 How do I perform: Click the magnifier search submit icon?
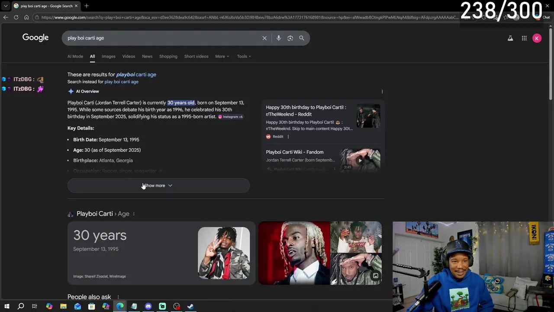pyautogui.click(x=302, y=38)
